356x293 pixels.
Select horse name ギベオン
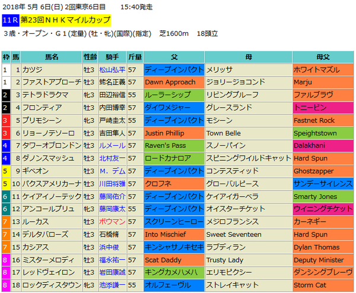36,171
